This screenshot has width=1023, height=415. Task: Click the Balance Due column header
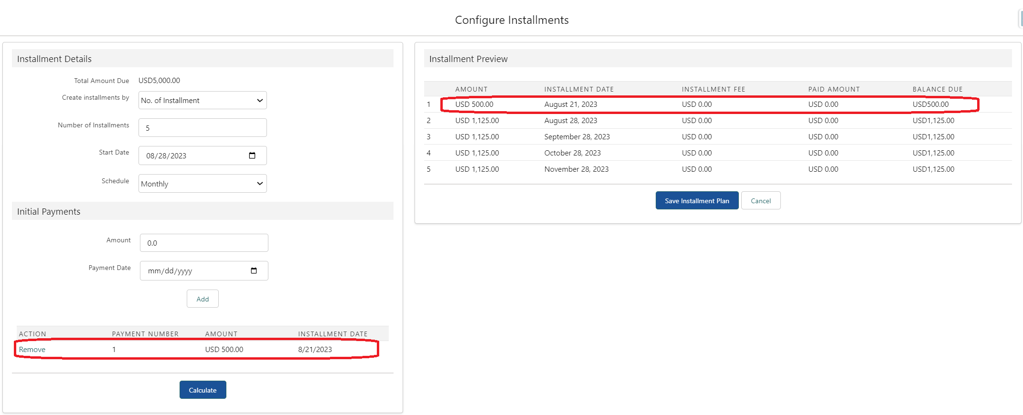(938, 89)
